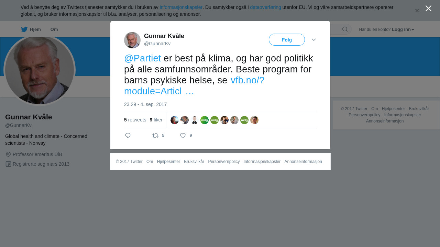Click the Twitter bird Hjem icon
This screenshot has height=247, width=440.
24,30
